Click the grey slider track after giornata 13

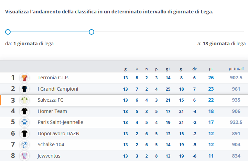pyautogui.click(x=169, y=32)
